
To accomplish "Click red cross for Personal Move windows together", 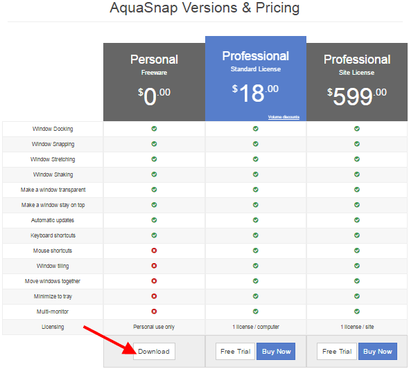I will [154, 281].
